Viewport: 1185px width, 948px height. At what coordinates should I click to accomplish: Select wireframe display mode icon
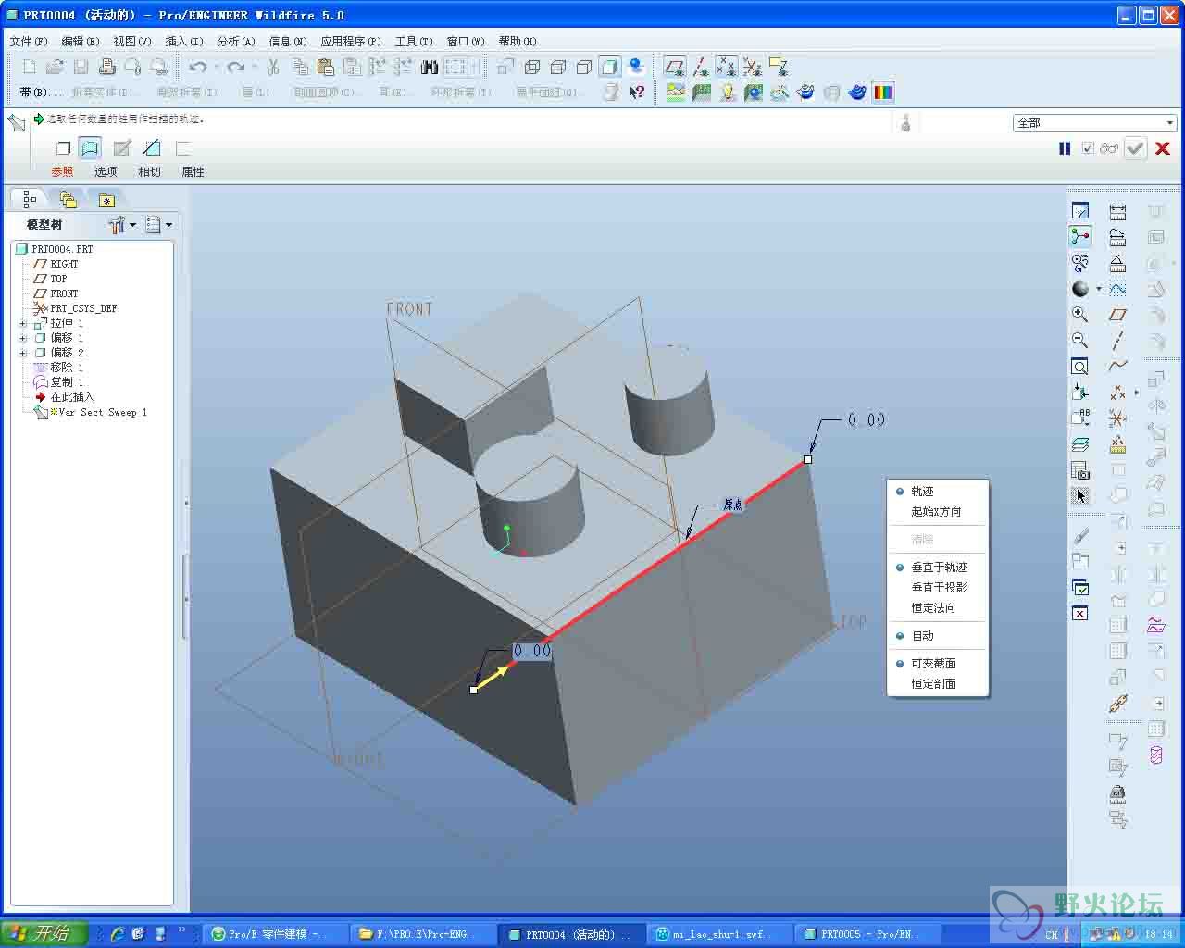[x=532, y=67]
